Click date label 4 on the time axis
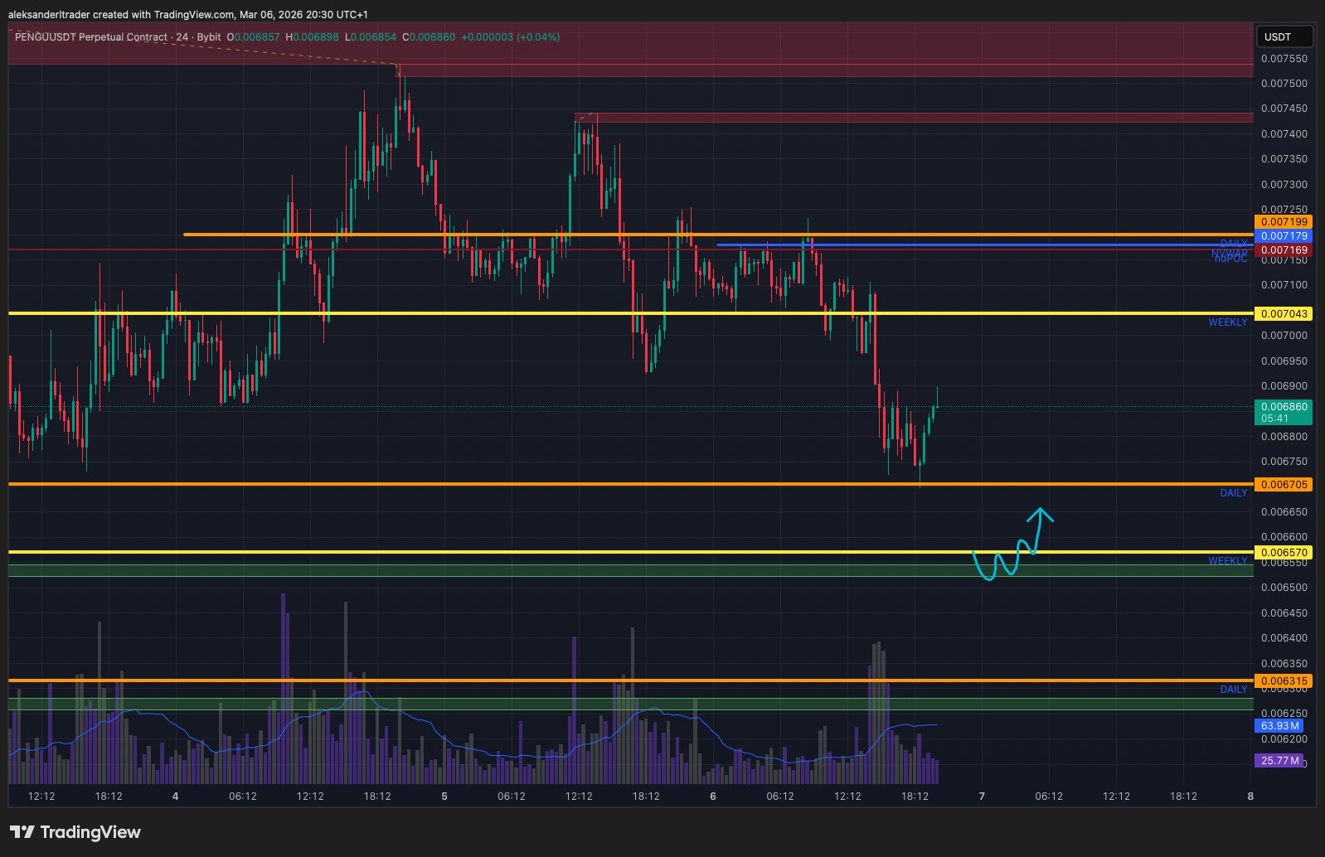 pos(176,796)
